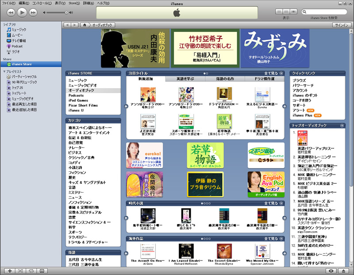Viewport: 354px width, 275px height.
Task: Click パワーサーチ quick link
Action: pos(303,85)
